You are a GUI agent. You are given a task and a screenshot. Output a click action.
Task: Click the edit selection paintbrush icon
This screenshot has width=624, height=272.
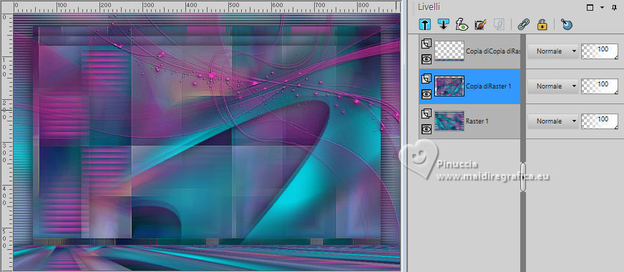point(481,24)
